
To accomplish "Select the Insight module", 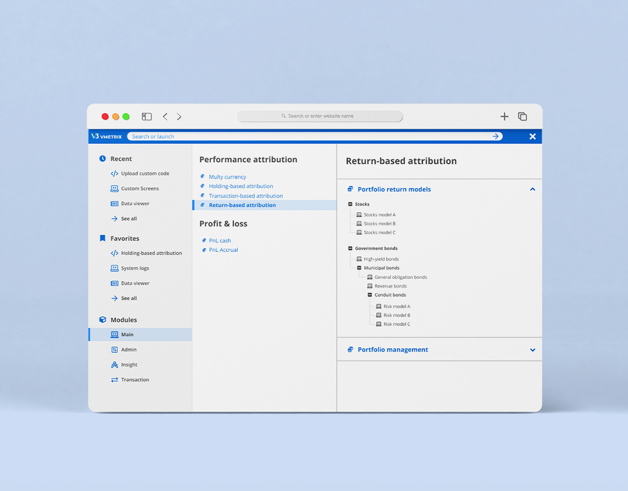I will click(129, 365).
